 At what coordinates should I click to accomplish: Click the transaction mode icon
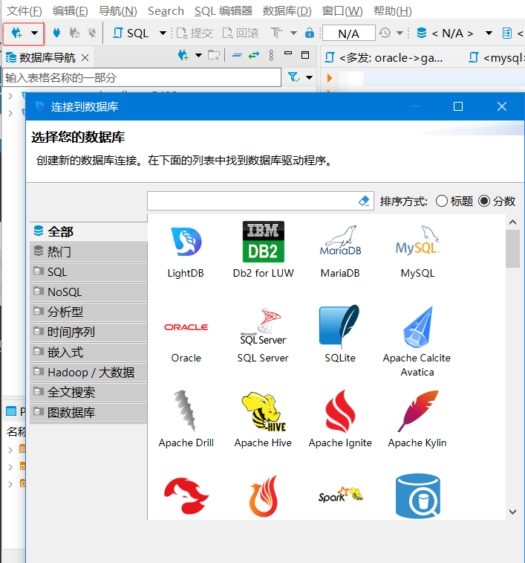click(x=276, y=33)
